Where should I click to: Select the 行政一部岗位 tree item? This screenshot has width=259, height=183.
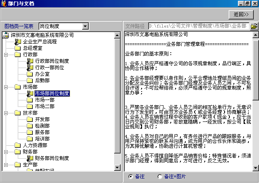(49, 68)
